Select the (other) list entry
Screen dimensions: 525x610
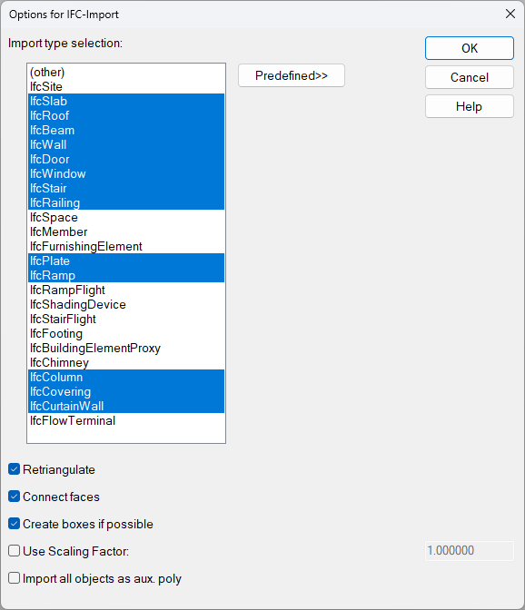coord(126,72)
